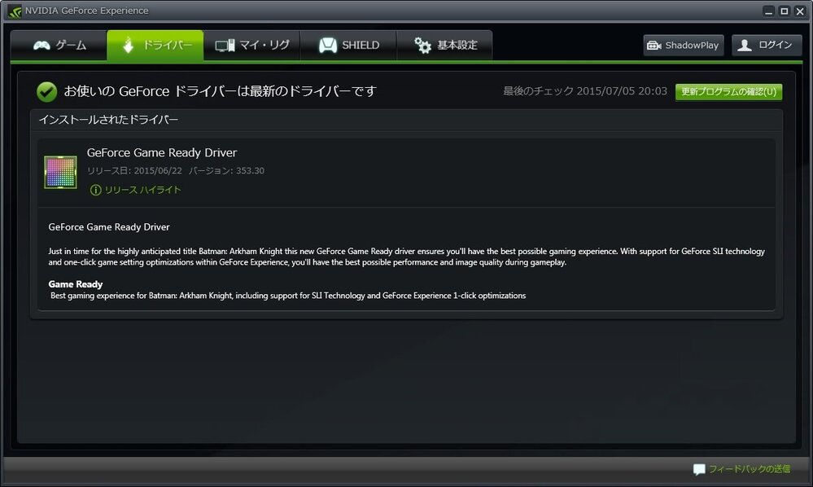Image resolution: width=813 pixels, height=487 pixels.
Task: Click the NVIDIA logo in title bar
Action: pos(15,11)
